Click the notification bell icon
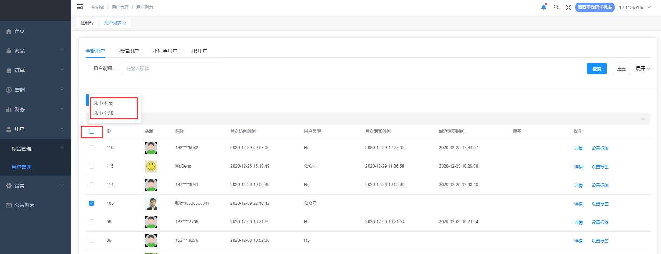 (x=544, y=7)
